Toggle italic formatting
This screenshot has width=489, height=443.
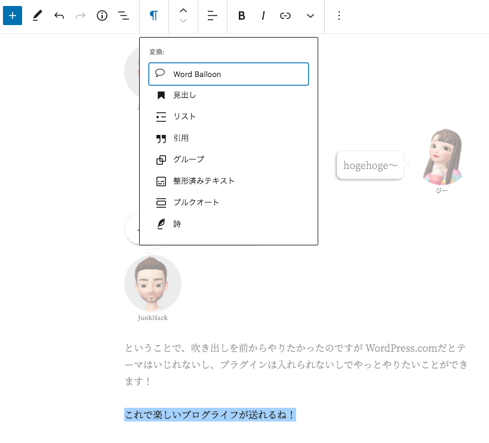tap(263, 16)
